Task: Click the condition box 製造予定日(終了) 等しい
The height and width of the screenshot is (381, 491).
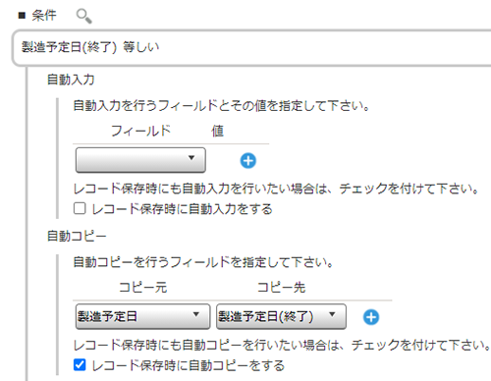Action: [251, 48]
